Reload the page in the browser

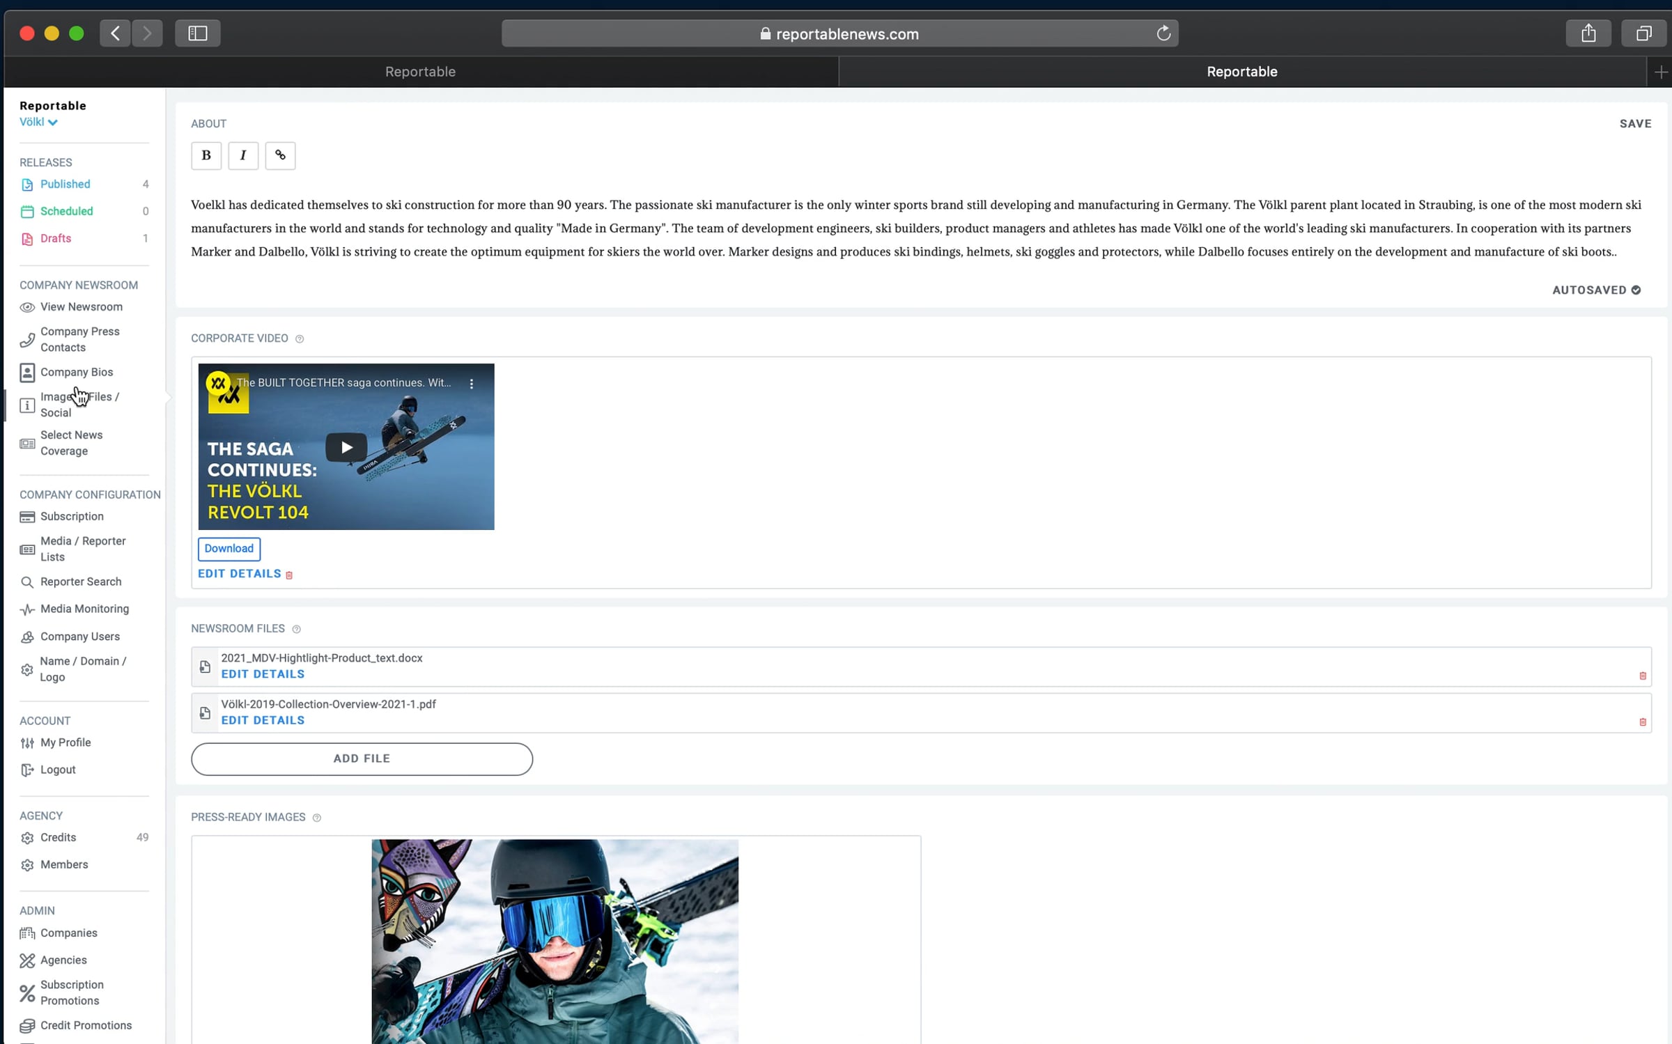coord(1163,34)
